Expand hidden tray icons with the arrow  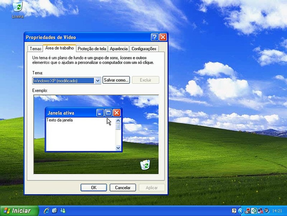[241, 211]
